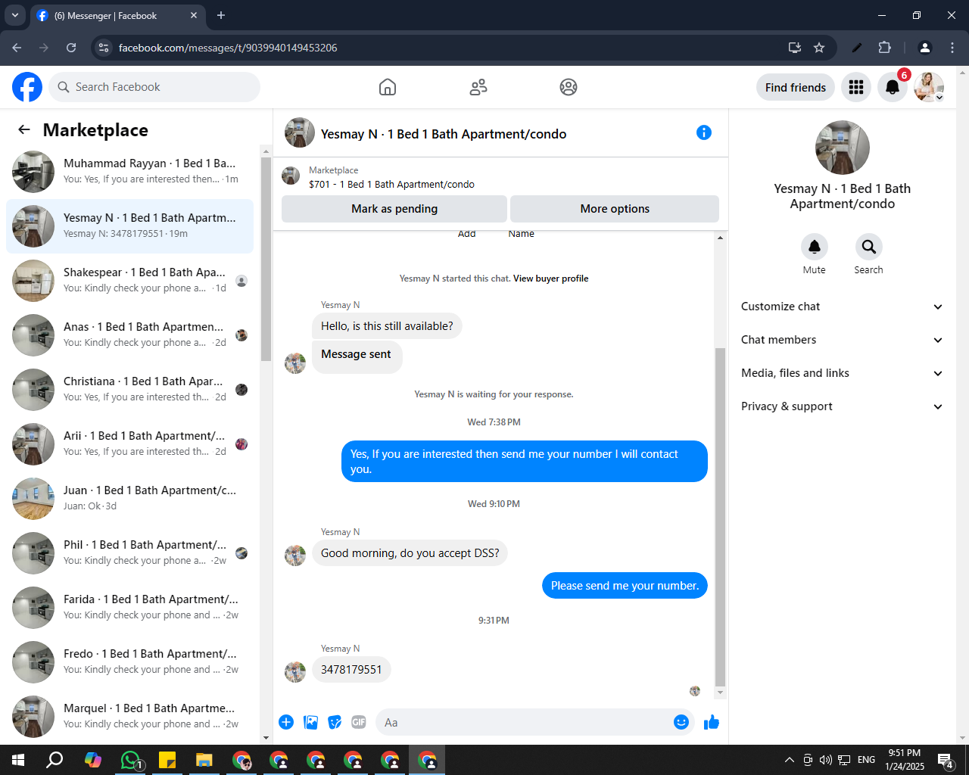Open Fredo conversation
Screen dimensions: 969x775
coord(129,662)
